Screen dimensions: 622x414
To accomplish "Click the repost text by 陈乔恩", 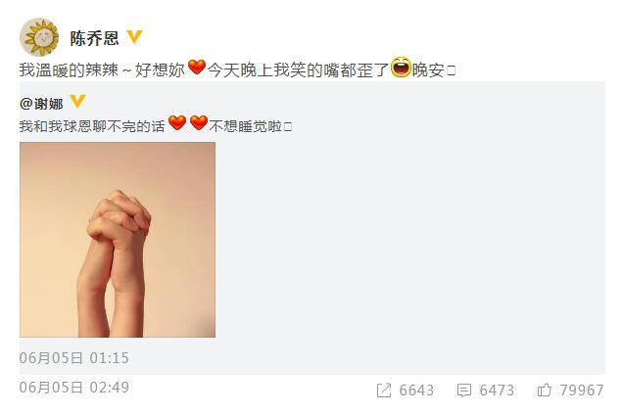I will click(237, 69).
